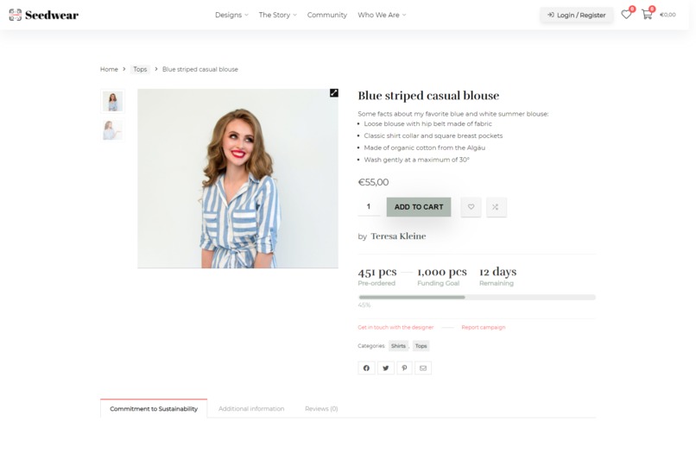Viewport: 696px width, 453px height.
Task: Share product on Pinterest
Action: [404, 368]
